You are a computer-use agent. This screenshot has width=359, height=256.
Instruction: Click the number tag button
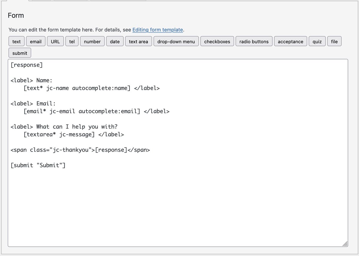tap(92, 42)
